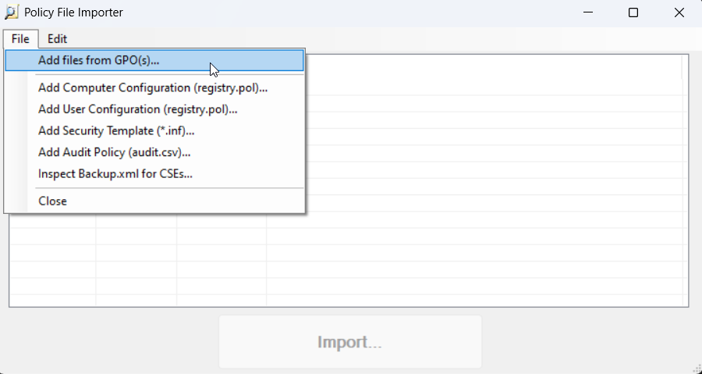Image resolution: width=702 pixels, height=374 pixels.
Task: Click the Policy File Importer title text
Action: click(x=73, y=12)
